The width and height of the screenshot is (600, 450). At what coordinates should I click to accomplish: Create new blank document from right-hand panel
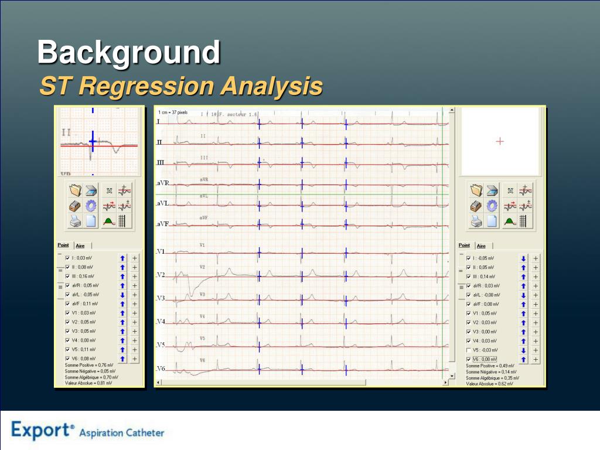pos(492,221)
